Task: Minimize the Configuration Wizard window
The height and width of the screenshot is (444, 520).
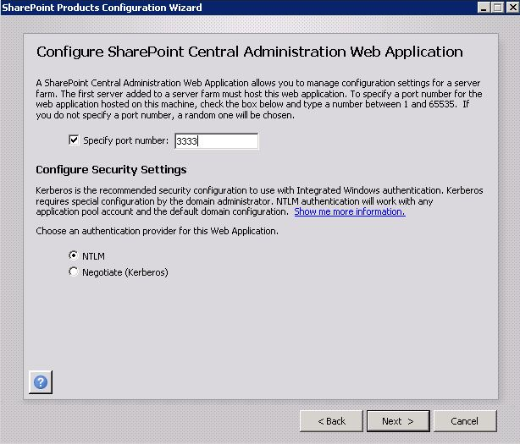Action: point(484,8)
